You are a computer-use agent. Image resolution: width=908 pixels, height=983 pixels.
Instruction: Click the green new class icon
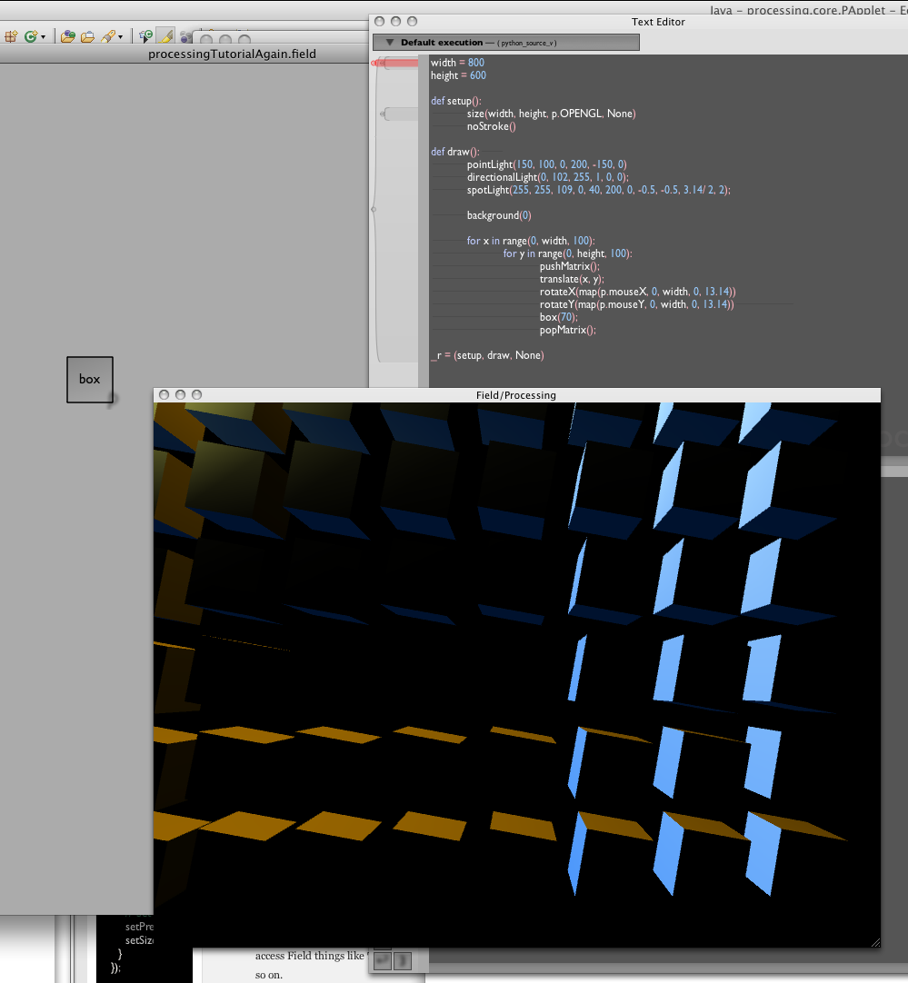click(31, 36)
